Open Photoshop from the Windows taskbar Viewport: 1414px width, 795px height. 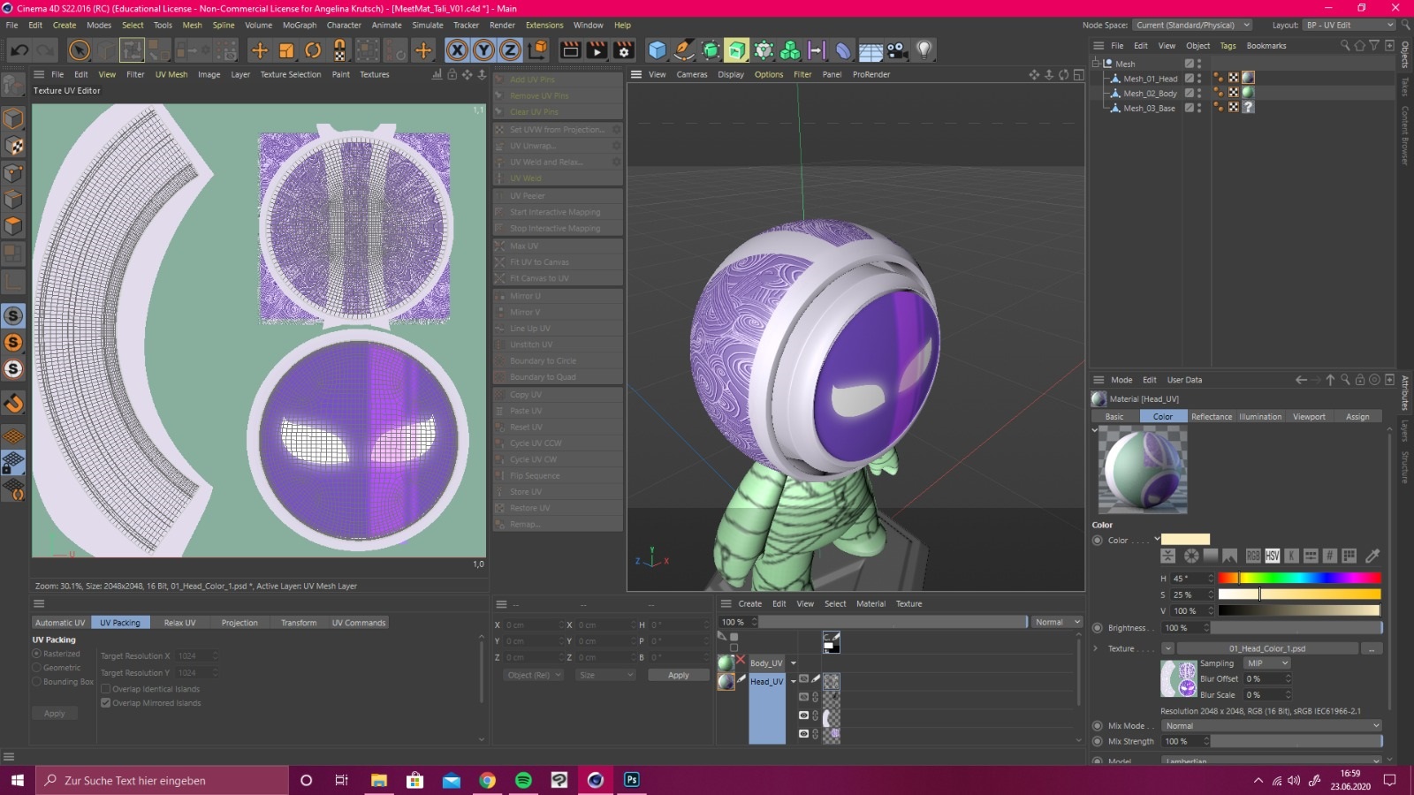point(632,780)
